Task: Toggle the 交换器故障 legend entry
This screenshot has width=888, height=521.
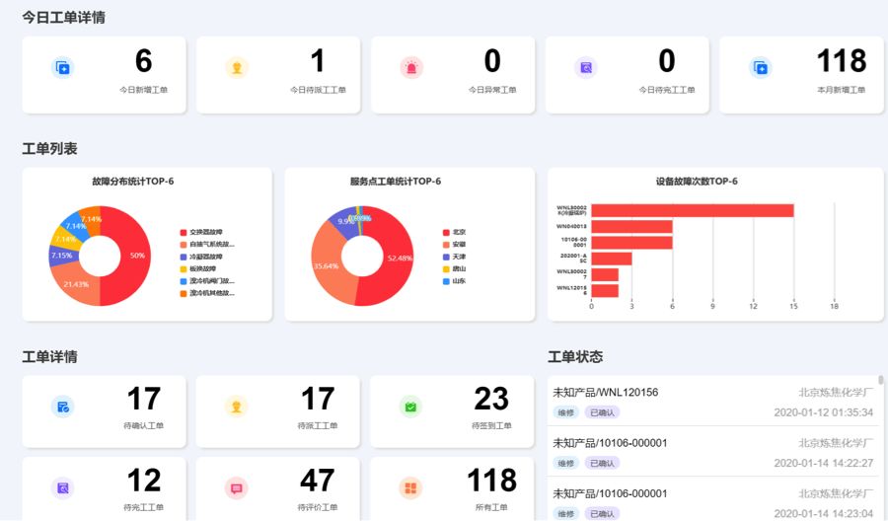Action: pyautogui.click(x=201, y=232)
